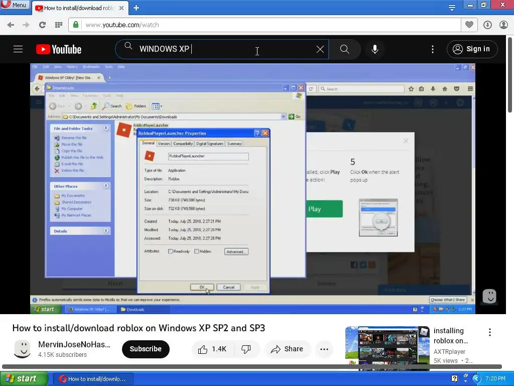Open the Opera downloads icon
Image resolution: width=514 pixels, height=386 pixels.
point(487,25)
